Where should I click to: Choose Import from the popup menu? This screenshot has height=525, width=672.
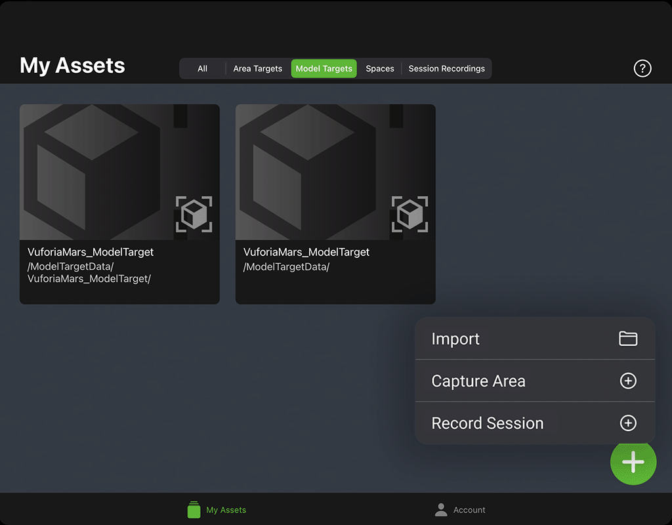(535, 339)
